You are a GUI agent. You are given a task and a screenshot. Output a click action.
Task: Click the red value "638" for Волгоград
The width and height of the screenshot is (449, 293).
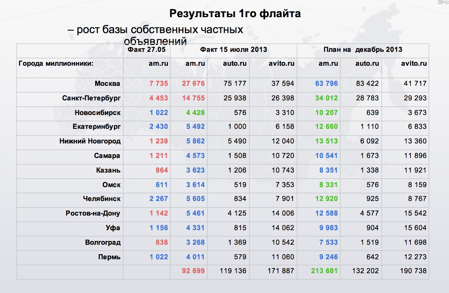tap(162, 242)
